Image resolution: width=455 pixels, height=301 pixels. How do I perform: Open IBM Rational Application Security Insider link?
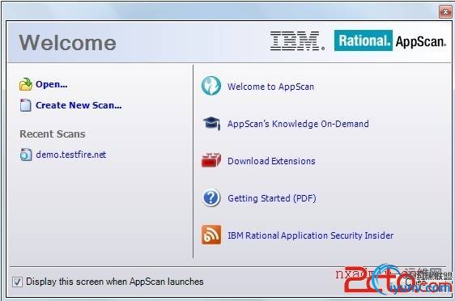(x=311, y=235)
